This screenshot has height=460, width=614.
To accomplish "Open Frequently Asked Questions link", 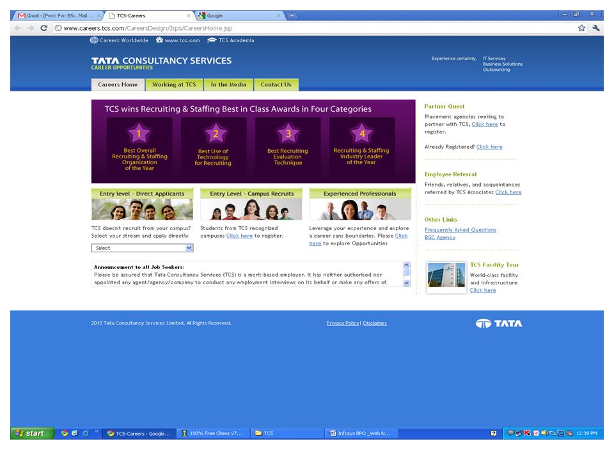I will tap(460, 230).
